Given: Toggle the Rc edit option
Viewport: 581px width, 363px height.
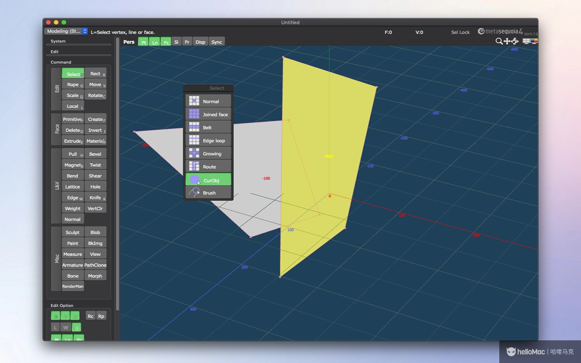Looking at the screenshot, I should [x=90, y=316].
